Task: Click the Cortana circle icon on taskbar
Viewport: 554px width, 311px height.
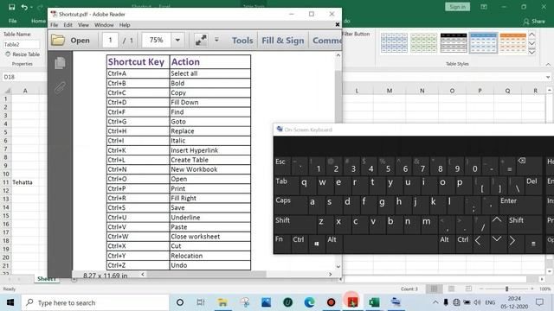Action: tap(180, 302)
